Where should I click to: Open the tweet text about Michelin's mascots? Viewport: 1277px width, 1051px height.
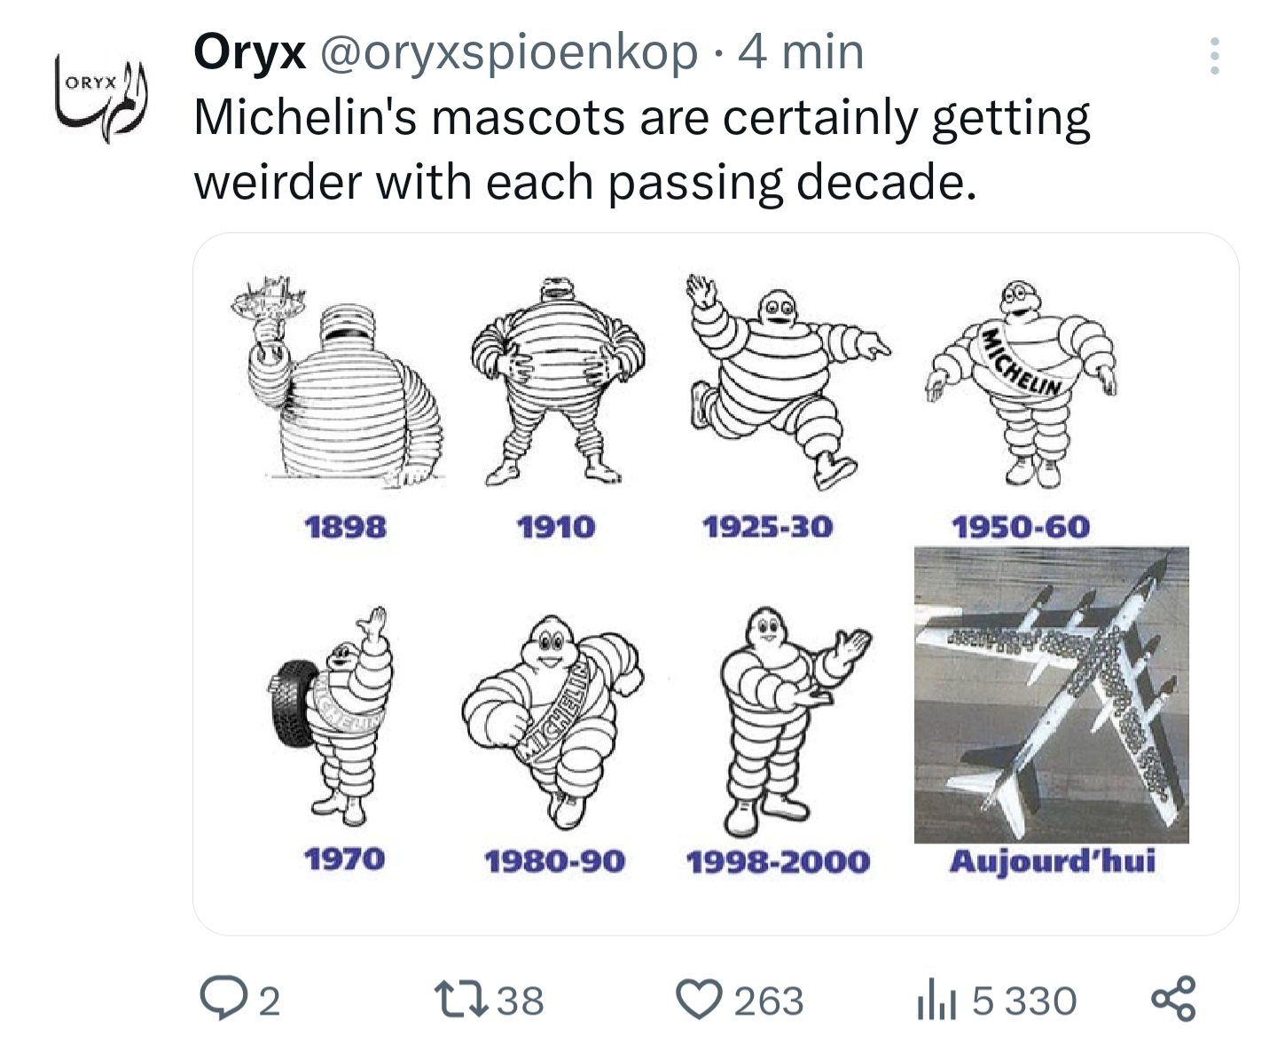[x=641, y=149]
